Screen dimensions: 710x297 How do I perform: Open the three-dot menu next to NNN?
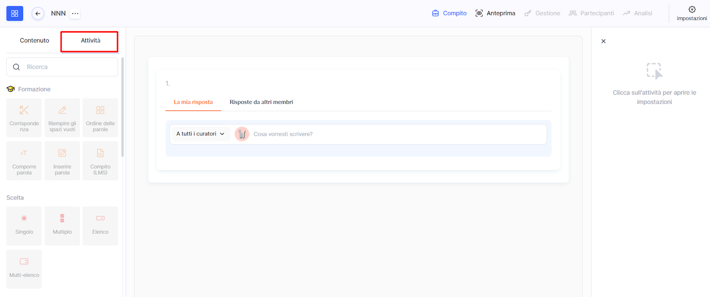75,13
